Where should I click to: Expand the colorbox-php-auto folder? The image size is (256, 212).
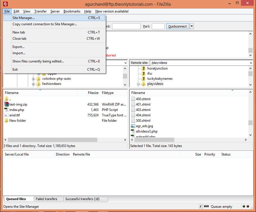coord(33,79)
